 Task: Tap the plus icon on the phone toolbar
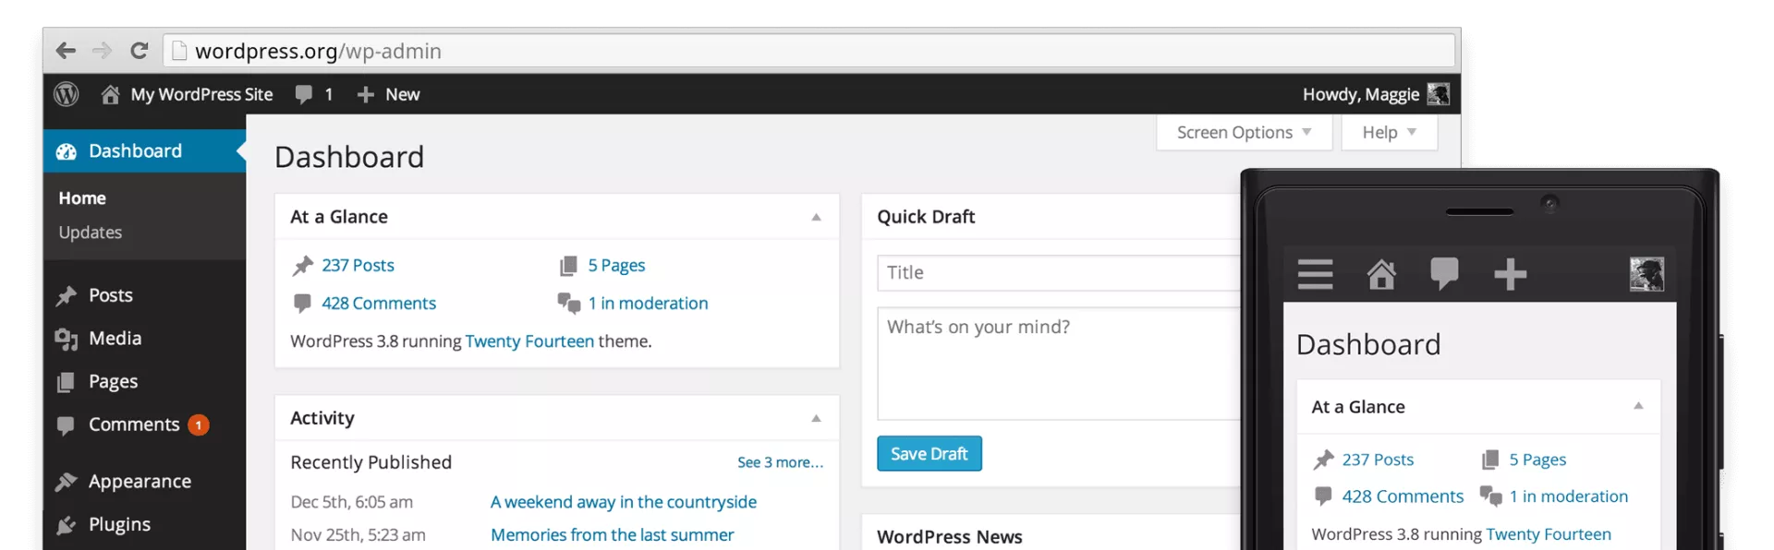click(x=1510, y=274)
